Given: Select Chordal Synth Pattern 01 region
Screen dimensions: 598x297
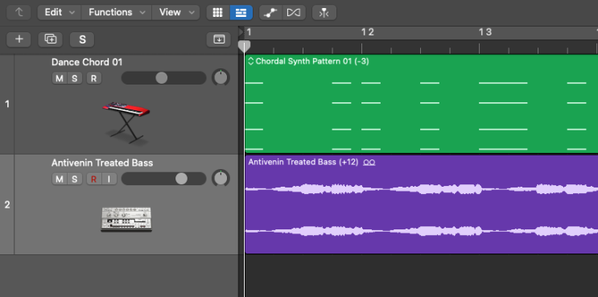Looking at the screenshot, I should point(422,104).
